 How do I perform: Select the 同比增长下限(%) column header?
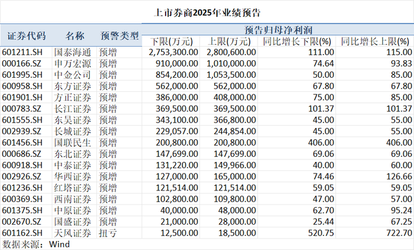[x=297, y=41]
